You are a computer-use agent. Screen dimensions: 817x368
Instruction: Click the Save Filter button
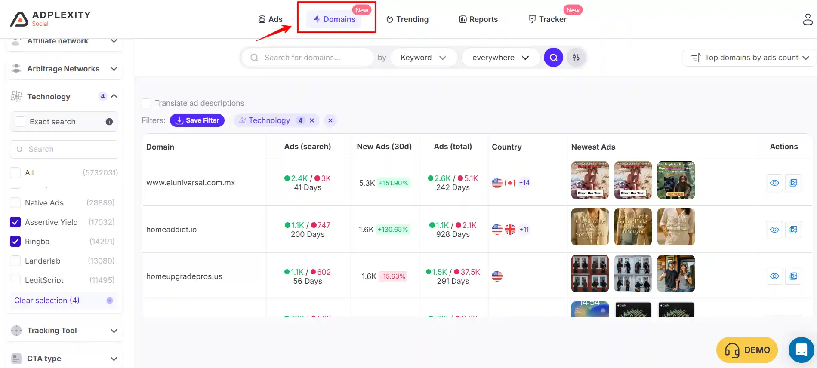point(197,120)
